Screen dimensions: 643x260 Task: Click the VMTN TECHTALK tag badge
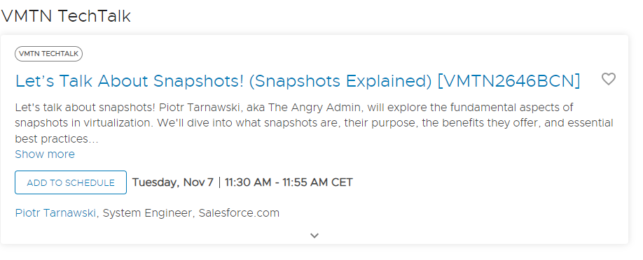[x=49, y=54]
